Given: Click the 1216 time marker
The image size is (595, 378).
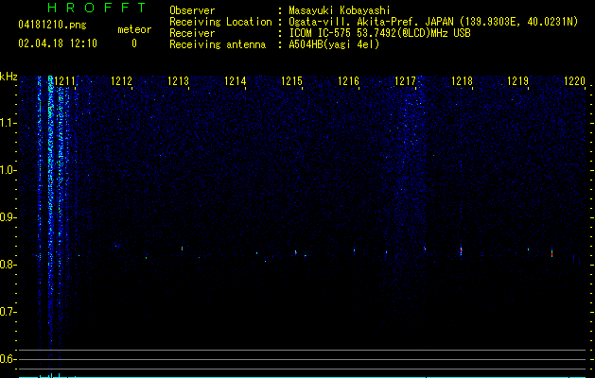Looking at the screenshot, I should pyautogui.click(x=348, y=81).
